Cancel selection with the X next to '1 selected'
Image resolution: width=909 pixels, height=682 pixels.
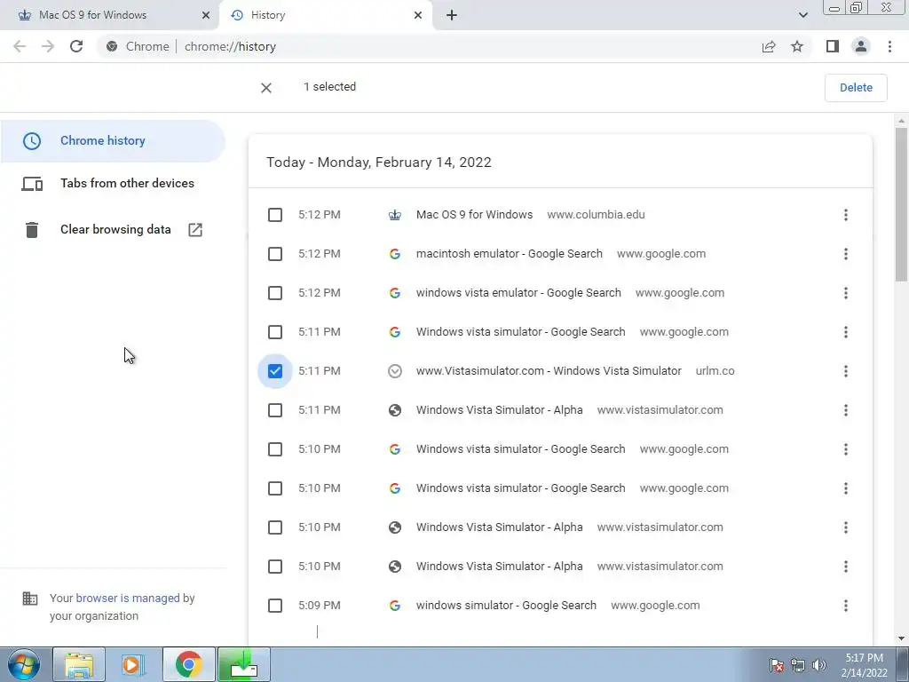tap(266, 88)
